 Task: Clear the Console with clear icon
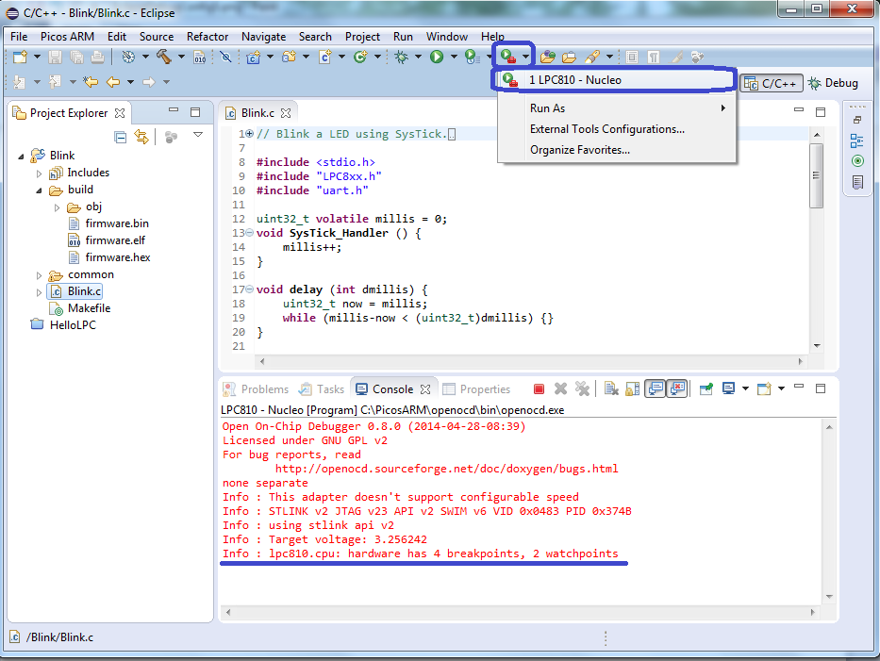[x=611, y=388]
